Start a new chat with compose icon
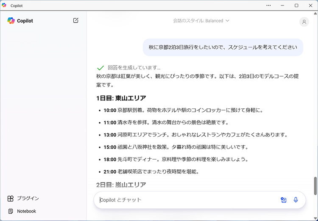 point(75,20)
